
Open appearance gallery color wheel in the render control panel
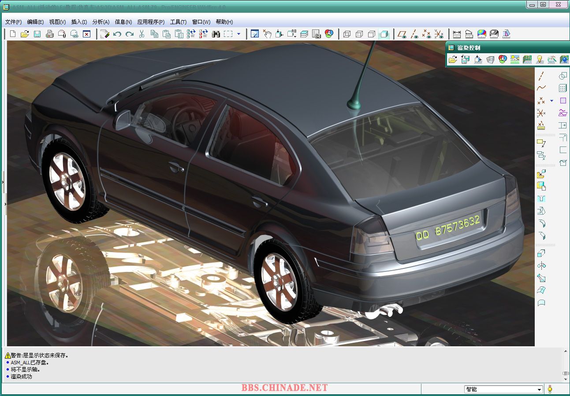pos(502,59)
